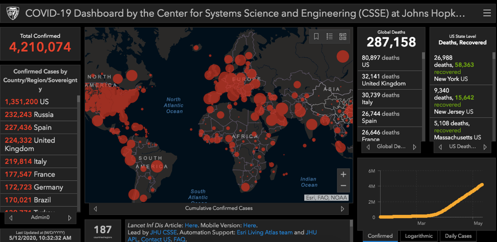
Task: Select the Confirmed chart tab
Action: pos(380,236)
